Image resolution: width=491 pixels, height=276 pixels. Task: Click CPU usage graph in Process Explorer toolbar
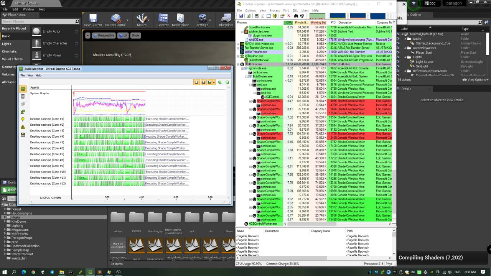318,16
